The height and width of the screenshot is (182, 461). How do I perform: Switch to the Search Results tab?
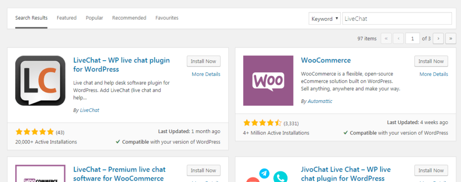32,18
